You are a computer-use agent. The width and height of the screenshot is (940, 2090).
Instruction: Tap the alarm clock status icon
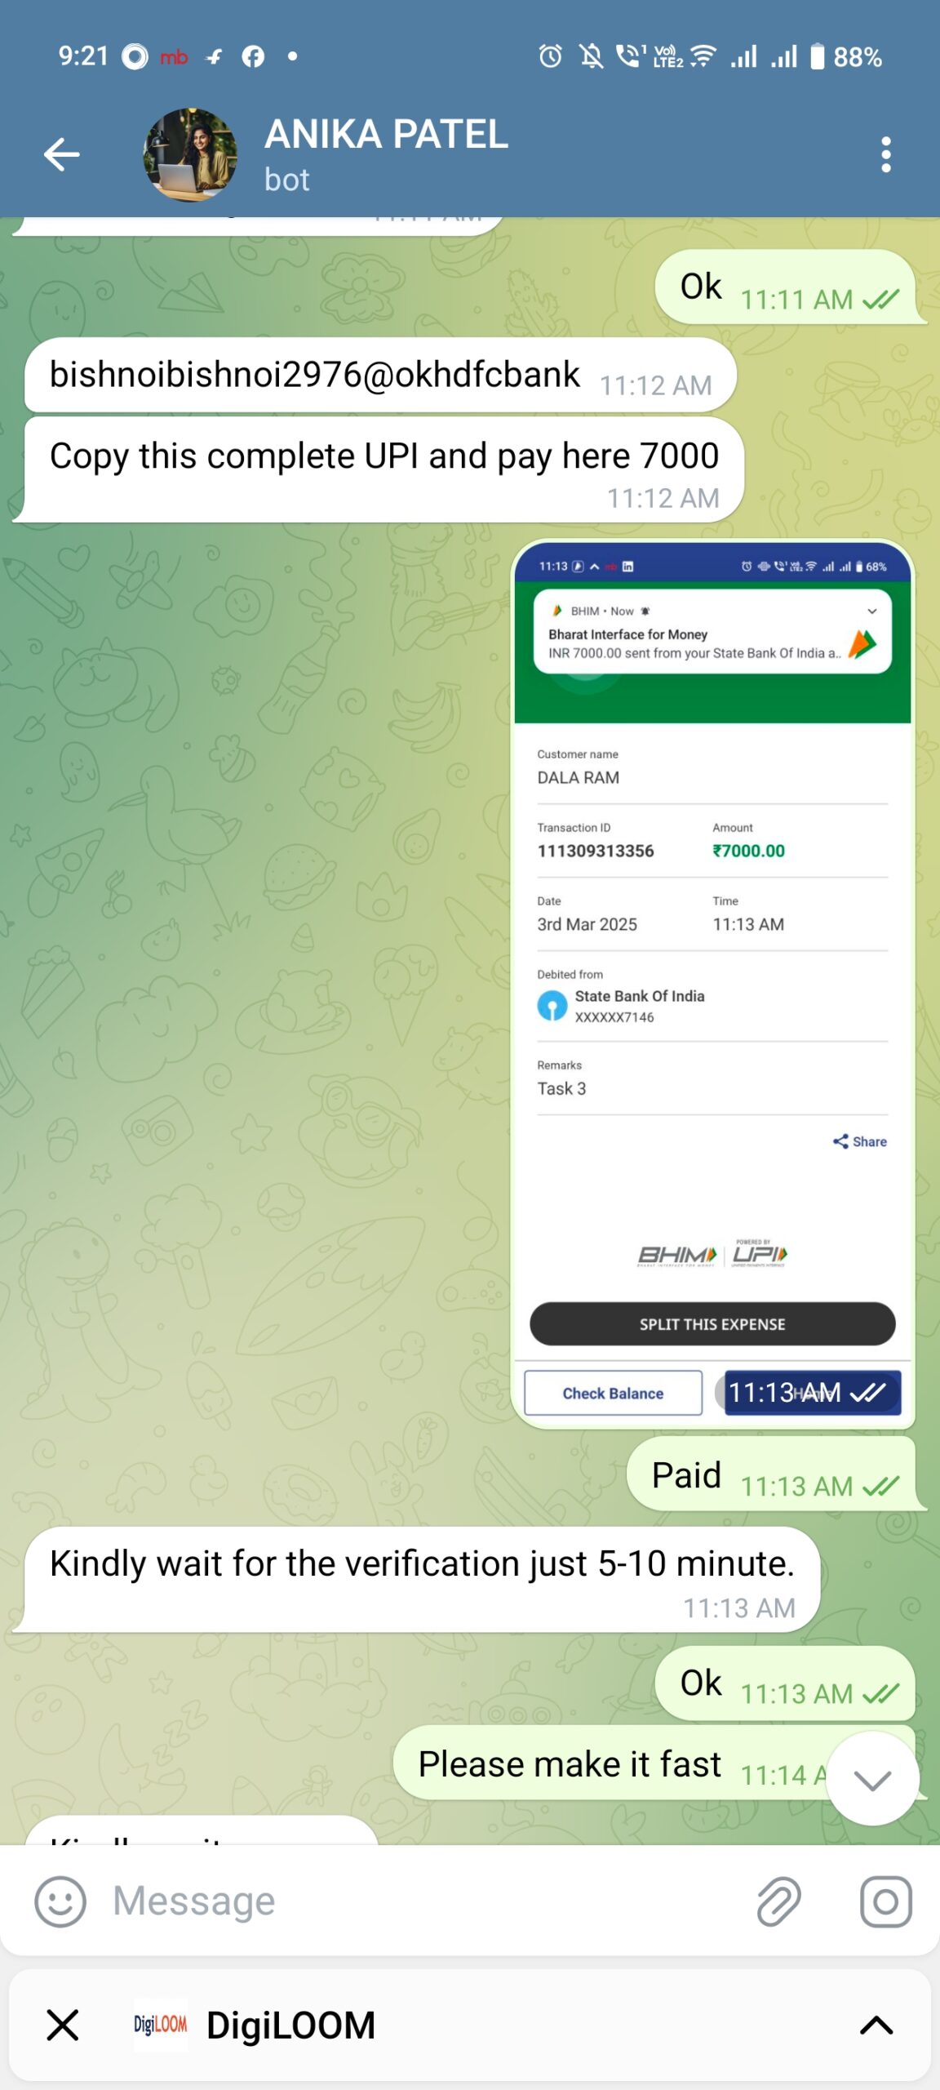[551, 56]
